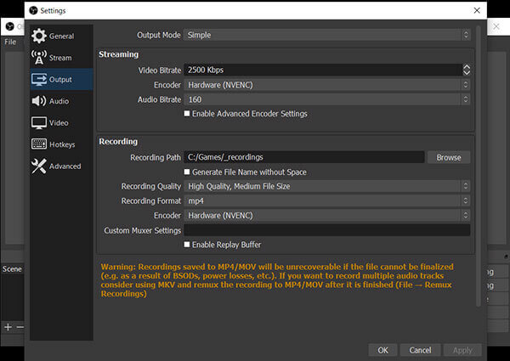Click the OBS logo in Settings title bar
The image size is (510, 361).
pos(33,10)
